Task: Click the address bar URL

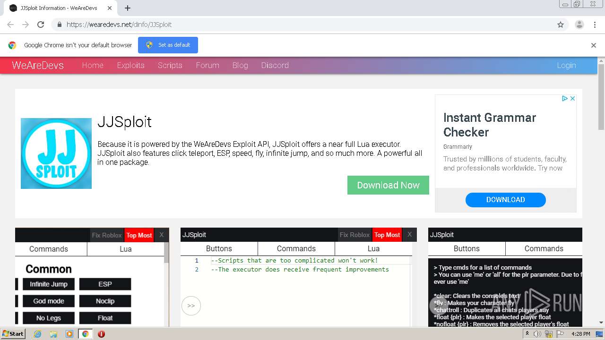Action: coord(119,25)
